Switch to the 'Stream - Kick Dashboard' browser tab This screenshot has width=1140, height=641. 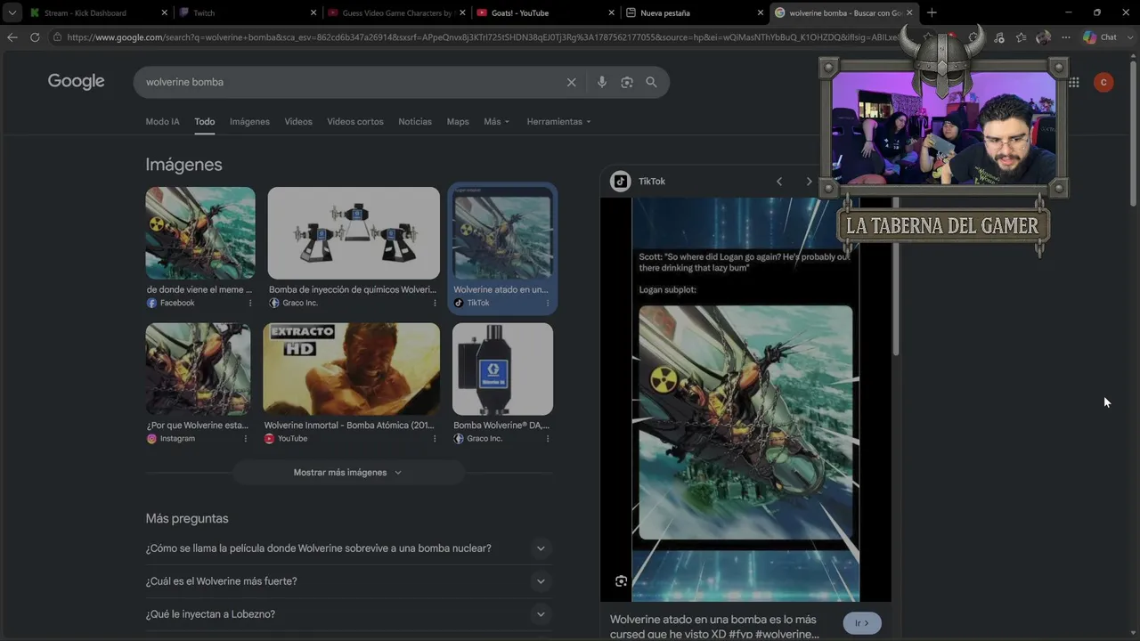pyautogui.click(x=99, y=12)
